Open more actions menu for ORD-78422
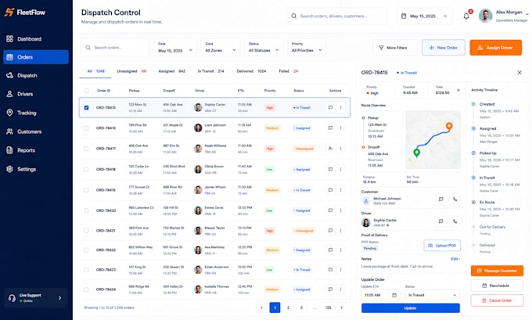532x320 pixels. pyautogui.click(x=340, y=250)
